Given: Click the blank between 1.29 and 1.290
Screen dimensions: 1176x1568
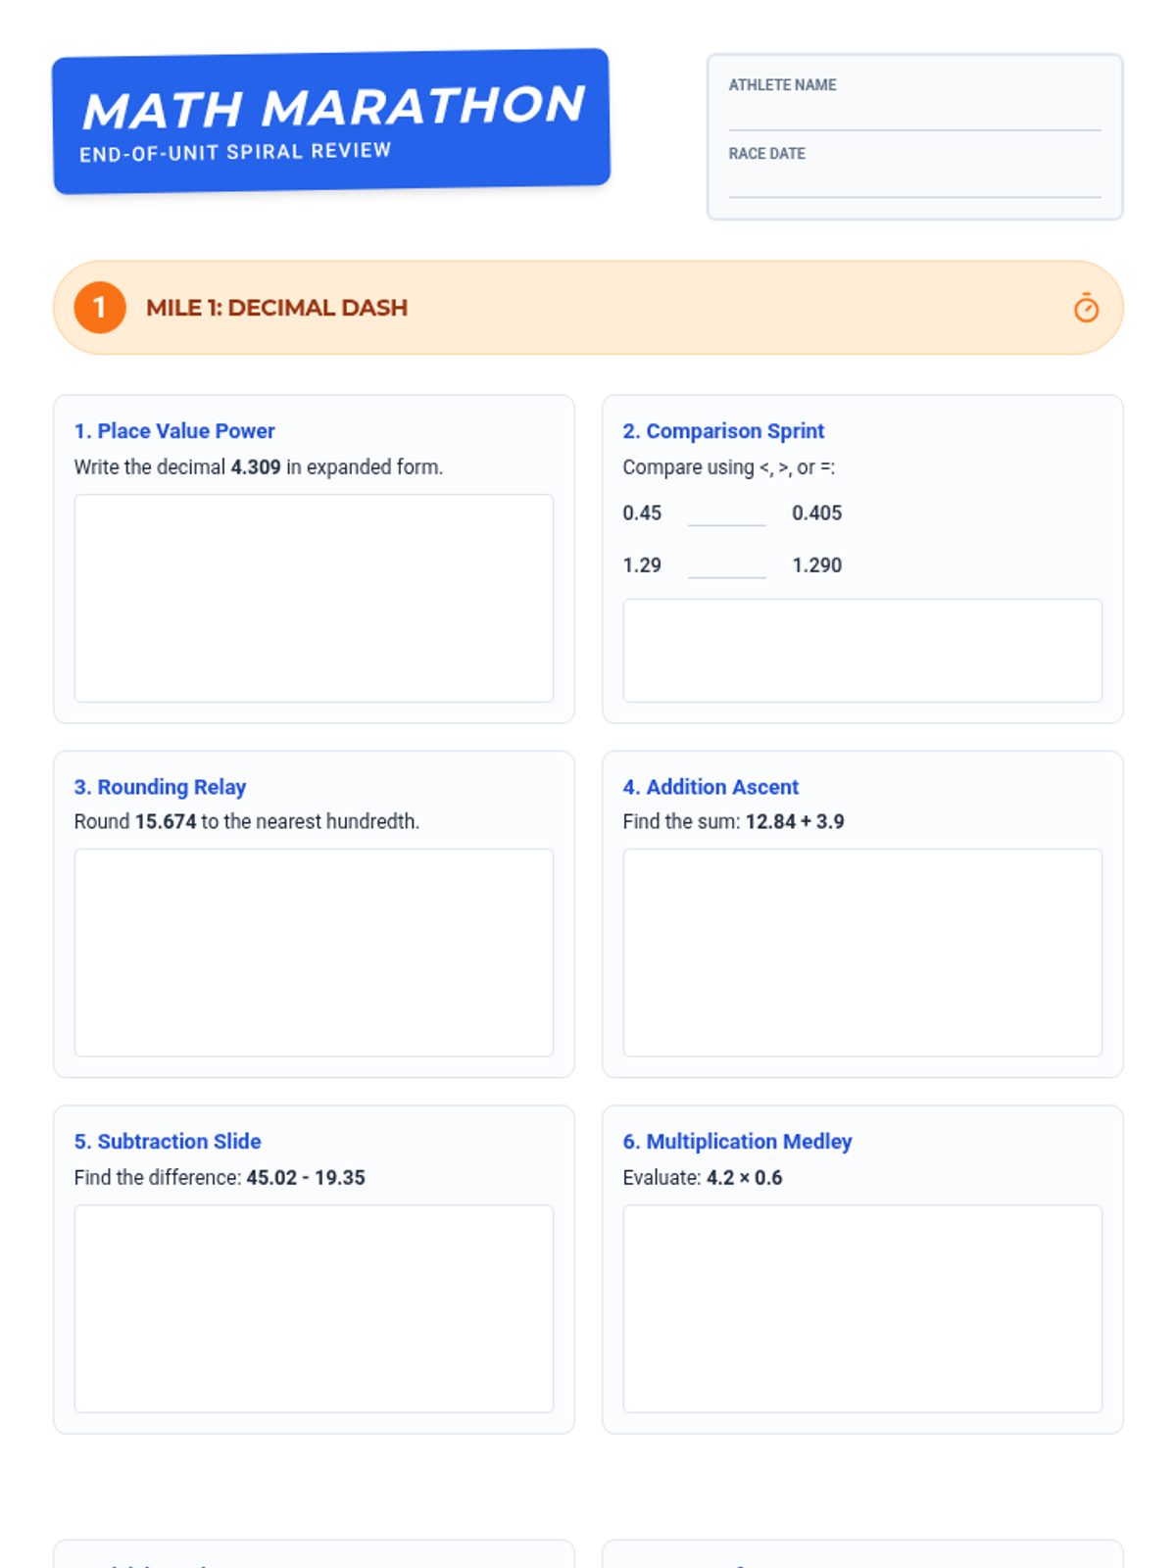Looking at the screenshot, I should point(726,565).
